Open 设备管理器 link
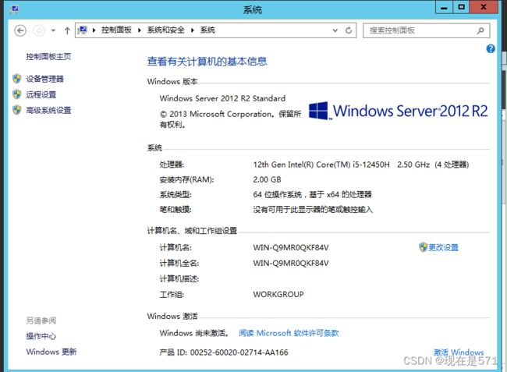This screenshot has height=372, width=507. pos(45,79)
